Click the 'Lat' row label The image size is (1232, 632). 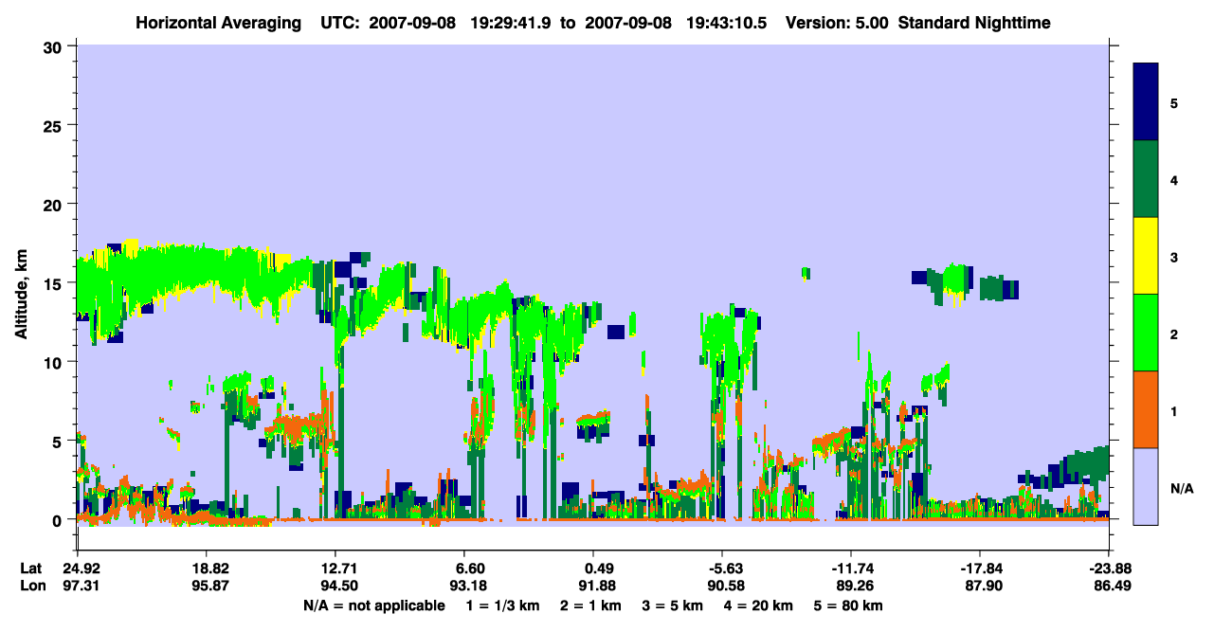30,569
